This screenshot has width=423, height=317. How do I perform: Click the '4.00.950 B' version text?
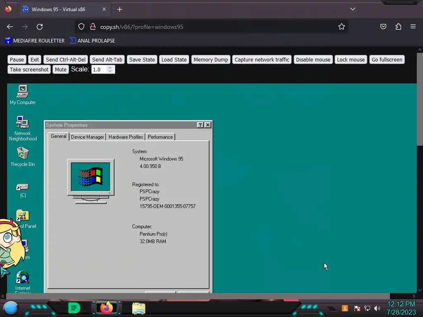[150, 166]
